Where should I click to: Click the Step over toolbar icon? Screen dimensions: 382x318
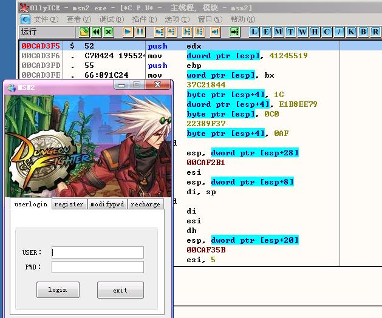point(171,32)
